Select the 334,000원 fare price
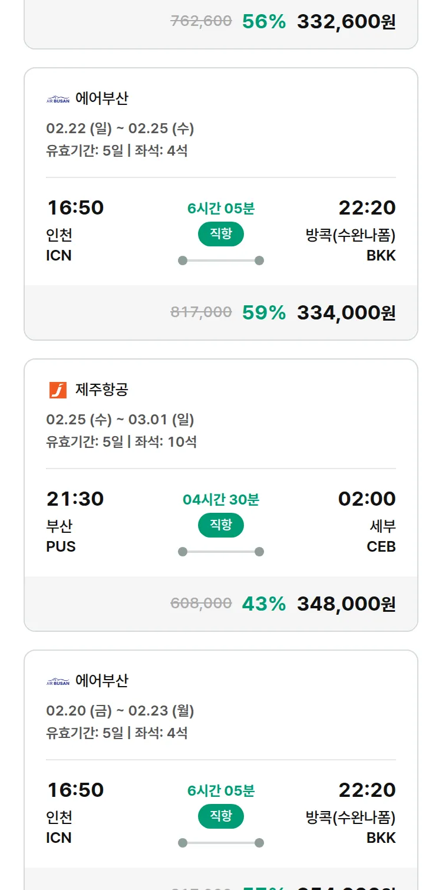The image size is (442, 890). (346, 312)
